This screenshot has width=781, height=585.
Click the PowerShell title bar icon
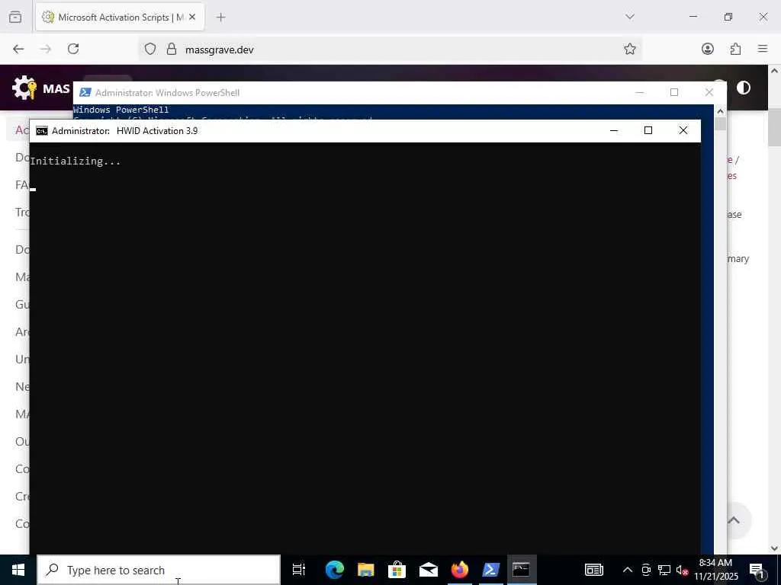[x=85, y=92]
